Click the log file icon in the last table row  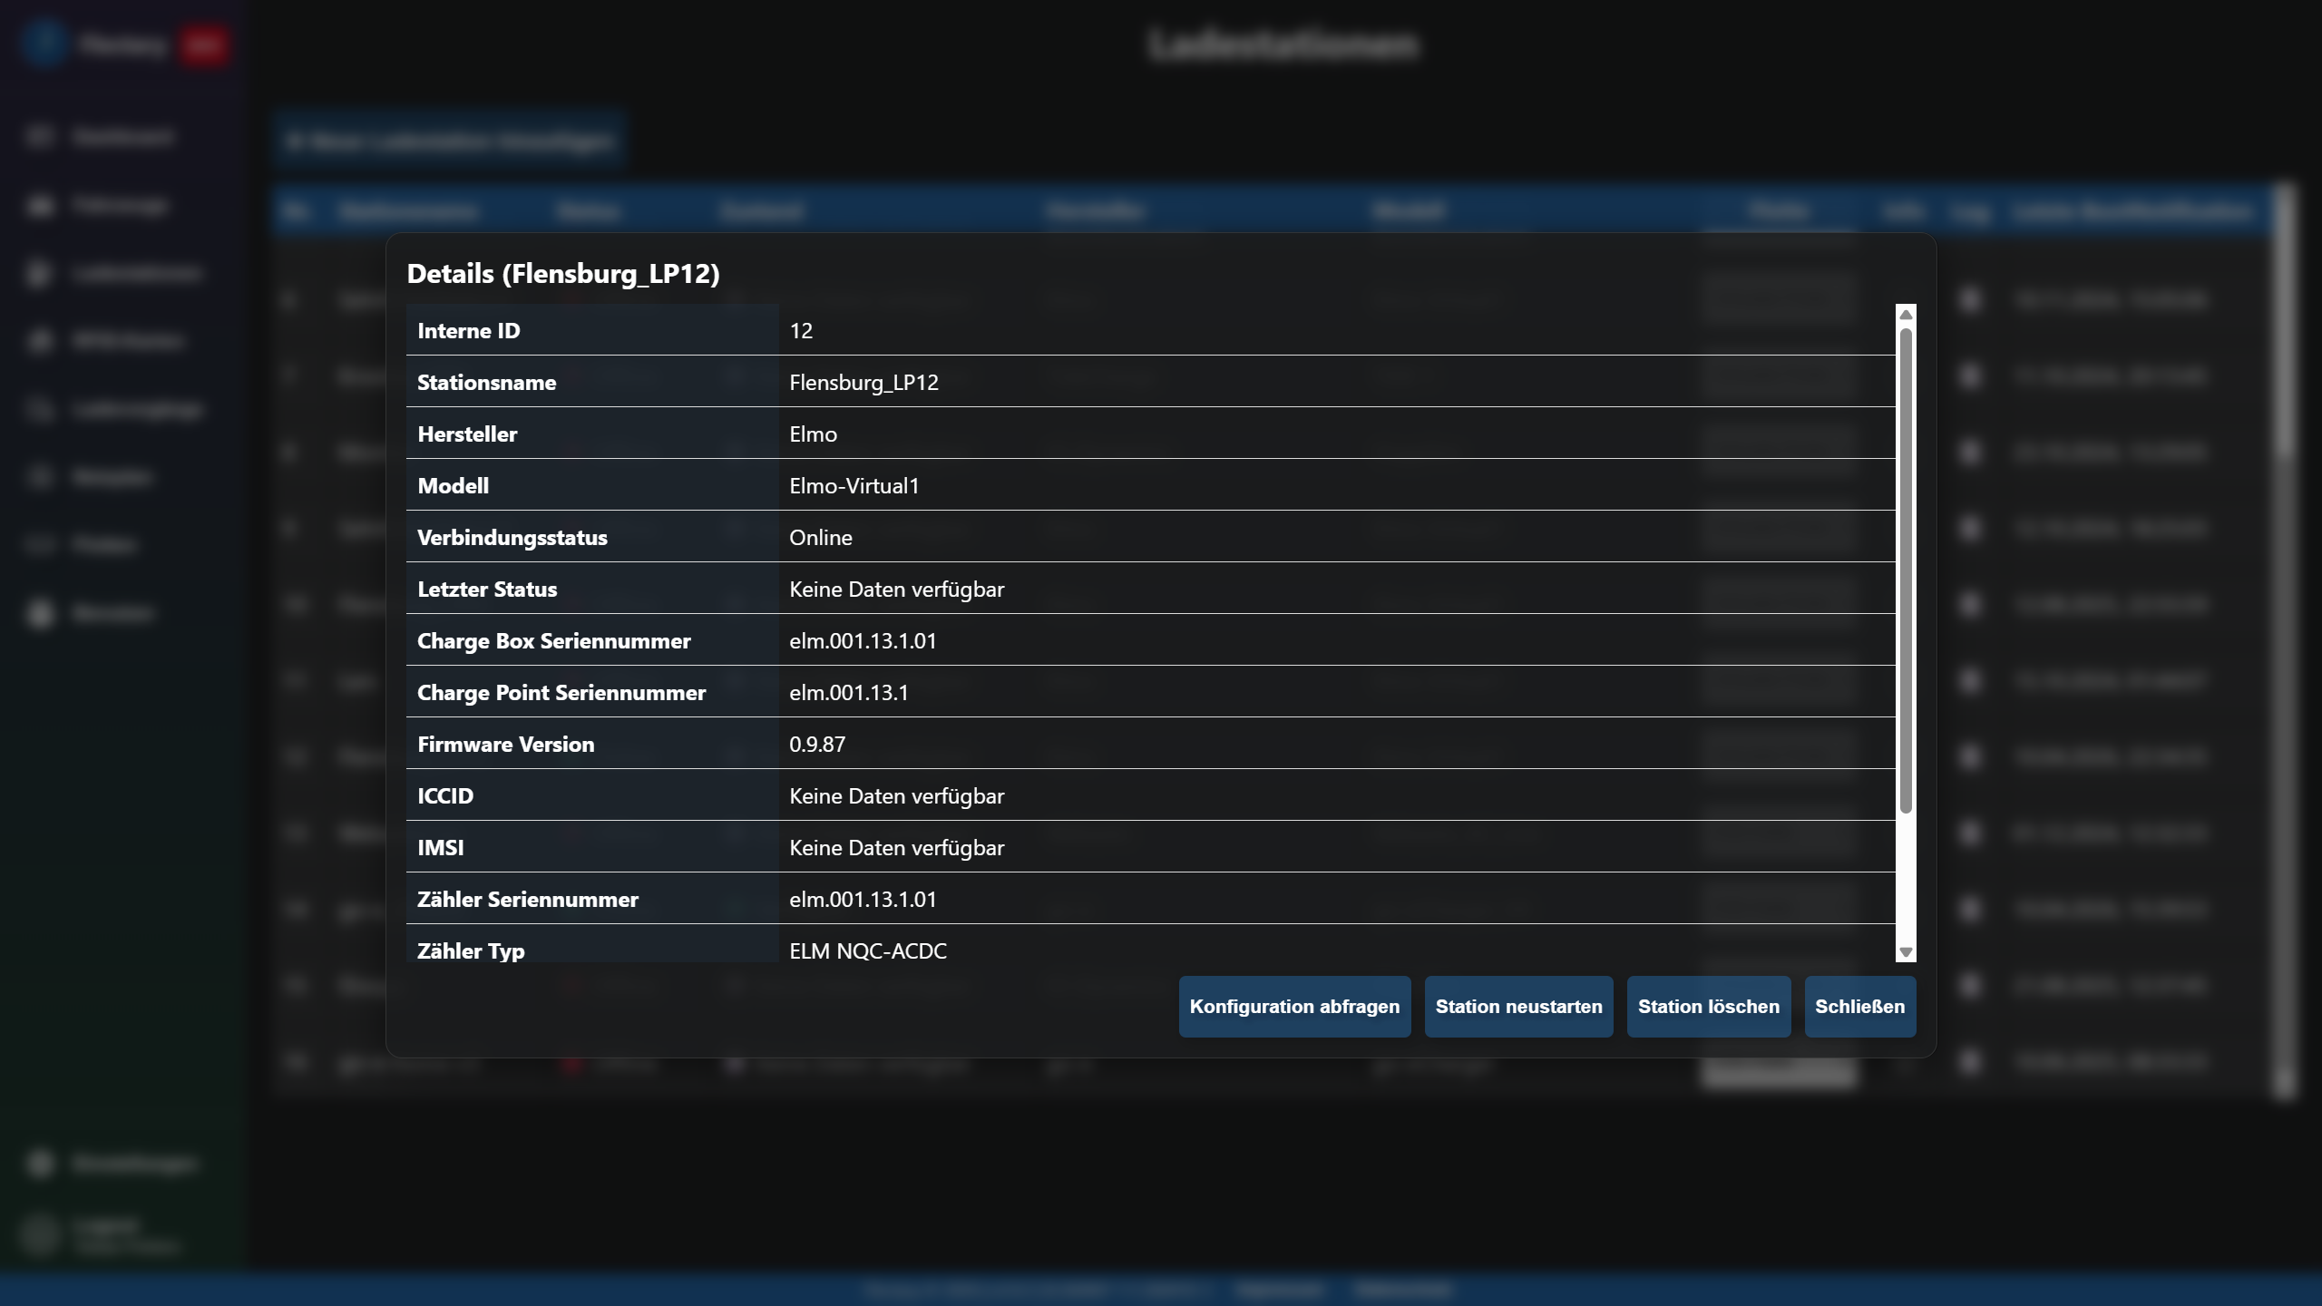(1973, 1063)
